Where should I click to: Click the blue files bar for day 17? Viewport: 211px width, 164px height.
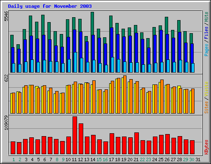tap(112, 42)
